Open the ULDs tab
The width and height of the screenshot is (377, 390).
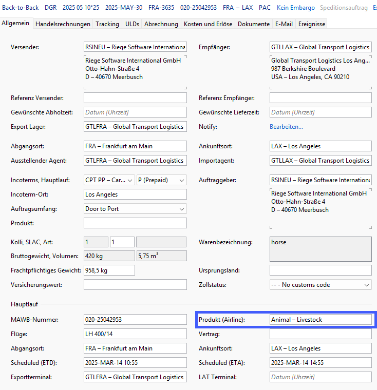(x=132, y=24)
